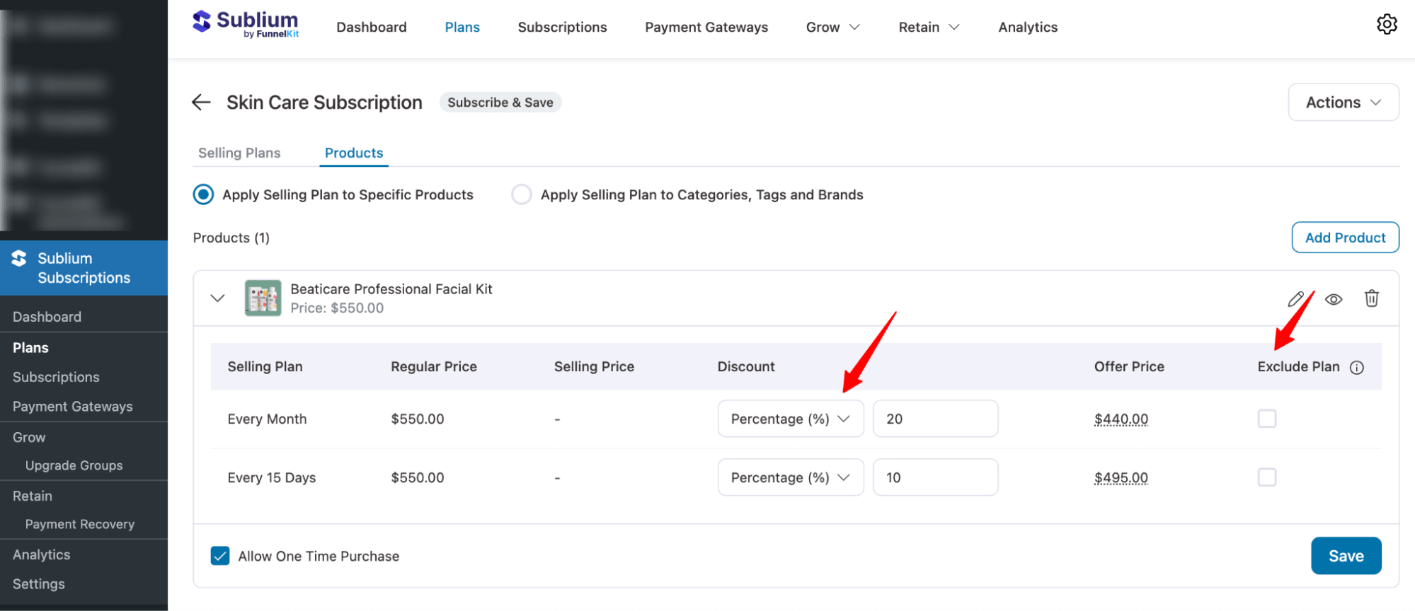The width and height of the screenshot is (1415, 611).
Task: Select Apply Selling Plan to Specific Products
Action: [x=203, y=194]
